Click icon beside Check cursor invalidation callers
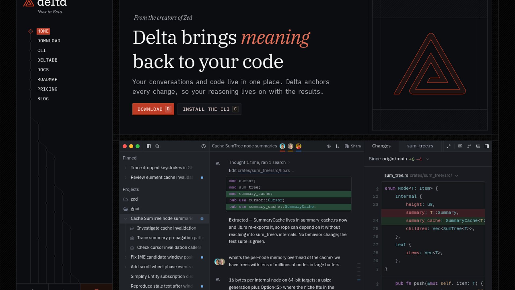The image size is (515, 290). [132, 248]
